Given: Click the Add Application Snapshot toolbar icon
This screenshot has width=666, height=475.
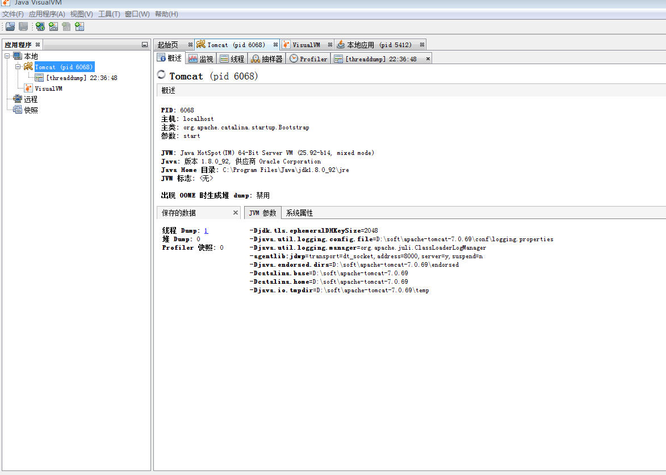Looking at the screenshot, I should coord(79,26).
